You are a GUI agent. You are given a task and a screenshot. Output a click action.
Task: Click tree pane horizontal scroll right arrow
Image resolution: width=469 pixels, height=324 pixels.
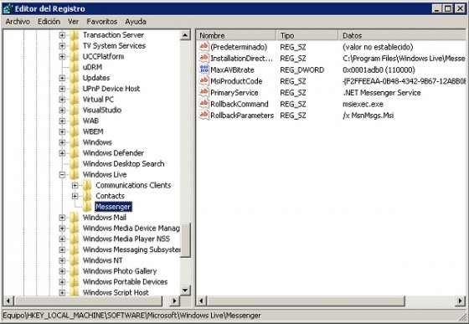tap(174, 301)
